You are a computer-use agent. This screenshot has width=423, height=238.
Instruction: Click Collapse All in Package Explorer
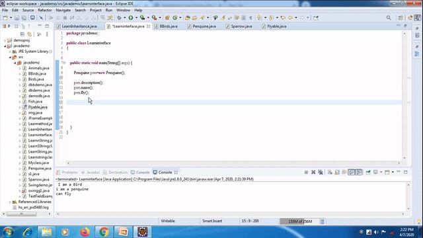coord(22,34)
